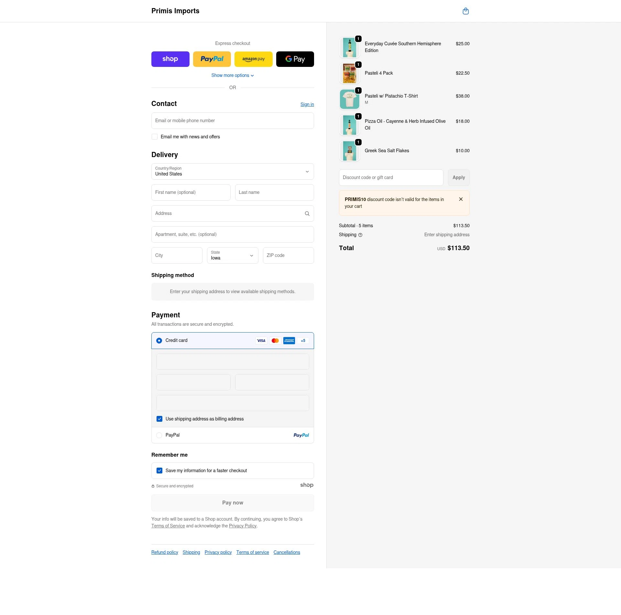Pay with Shop Pay express checkout
Image resolution: width=621 pixels, height=615 pixels.
pyautogui.click(x=170, y=59)
